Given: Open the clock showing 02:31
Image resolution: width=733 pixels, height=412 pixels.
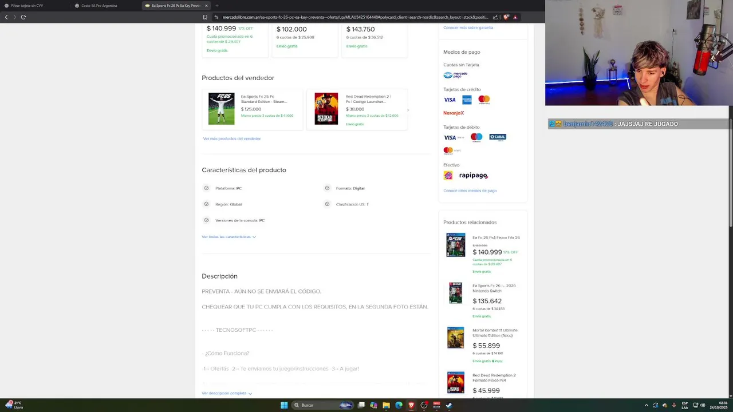Looking at the screenshot, I should 718,405.
